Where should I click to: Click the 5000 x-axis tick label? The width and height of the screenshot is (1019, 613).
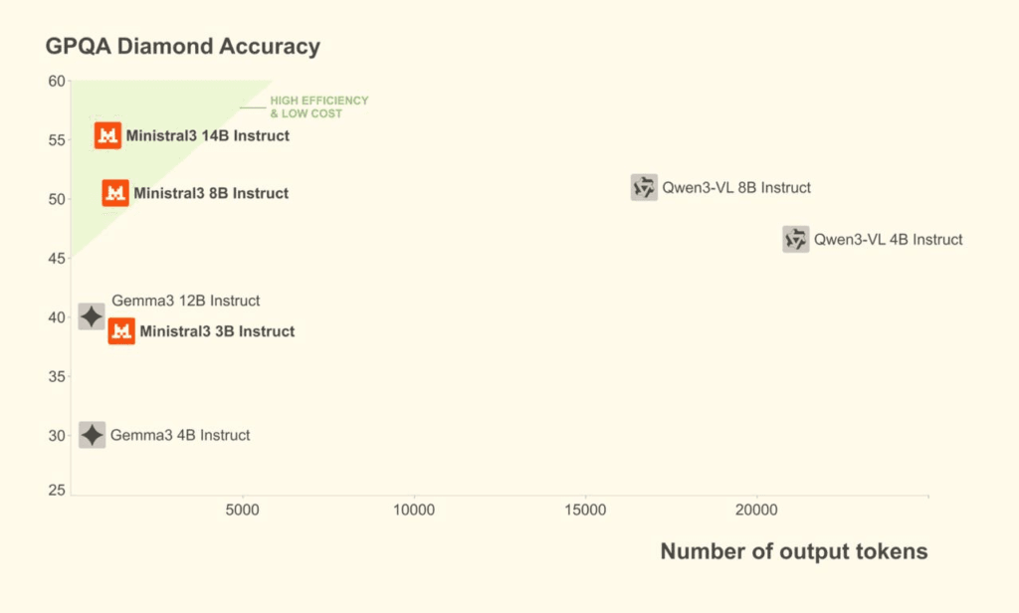tap(242, 511)
